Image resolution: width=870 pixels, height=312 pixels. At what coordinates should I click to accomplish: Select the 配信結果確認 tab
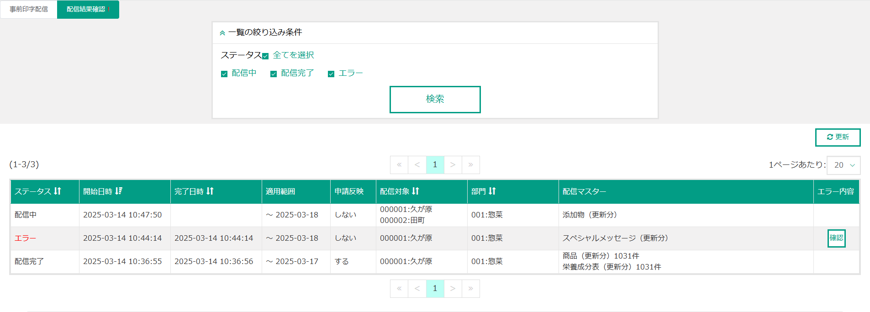[86, 9]
